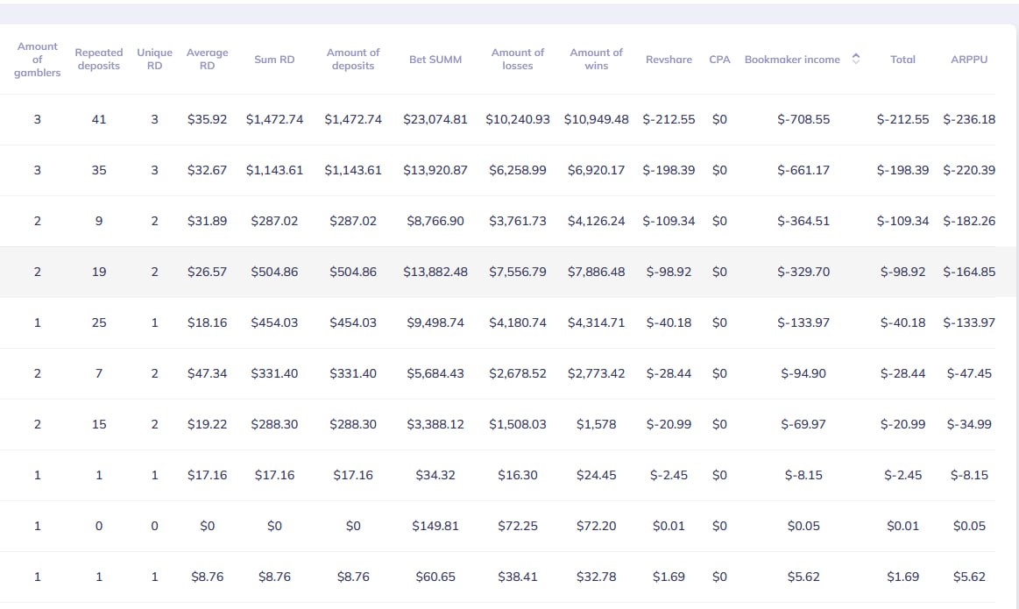Select the Amount of losses header
The image size is (1019, 609).
(x=518, y=60)
